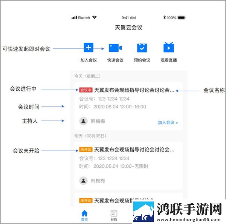
Task: Click the battery icon in status bar
Action: [x=182, y=18]
